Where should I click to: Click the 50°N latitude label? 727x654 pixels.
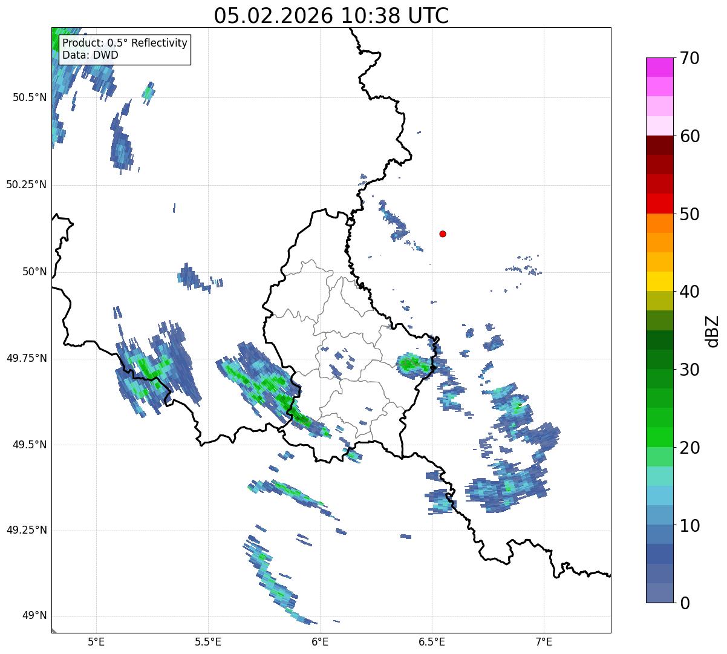point(34,272)
